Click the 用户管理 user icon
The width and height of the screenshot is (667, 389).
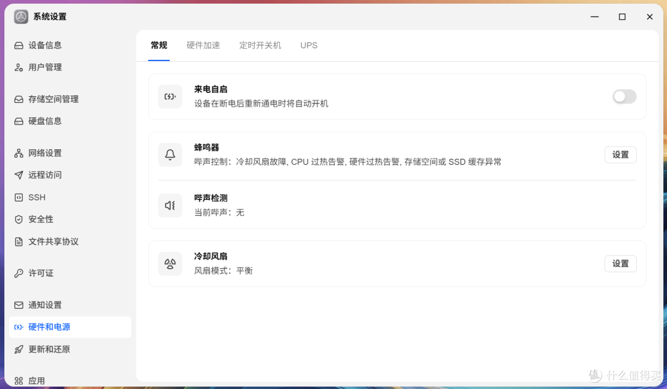(19, 68)
